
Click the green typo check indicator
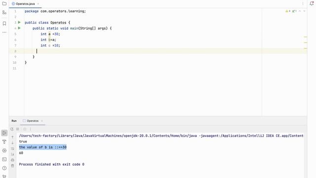point(294,11)
